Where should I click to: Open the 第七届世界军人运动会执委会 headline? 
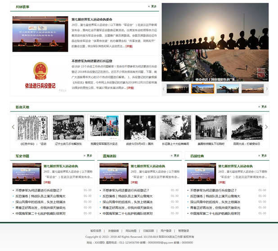[92, 20]
